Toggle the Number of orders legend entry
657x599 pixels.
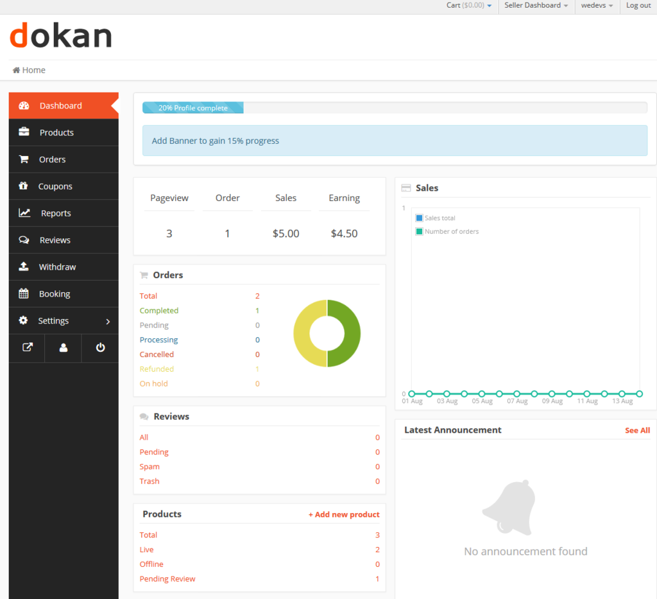click(447, 231)
